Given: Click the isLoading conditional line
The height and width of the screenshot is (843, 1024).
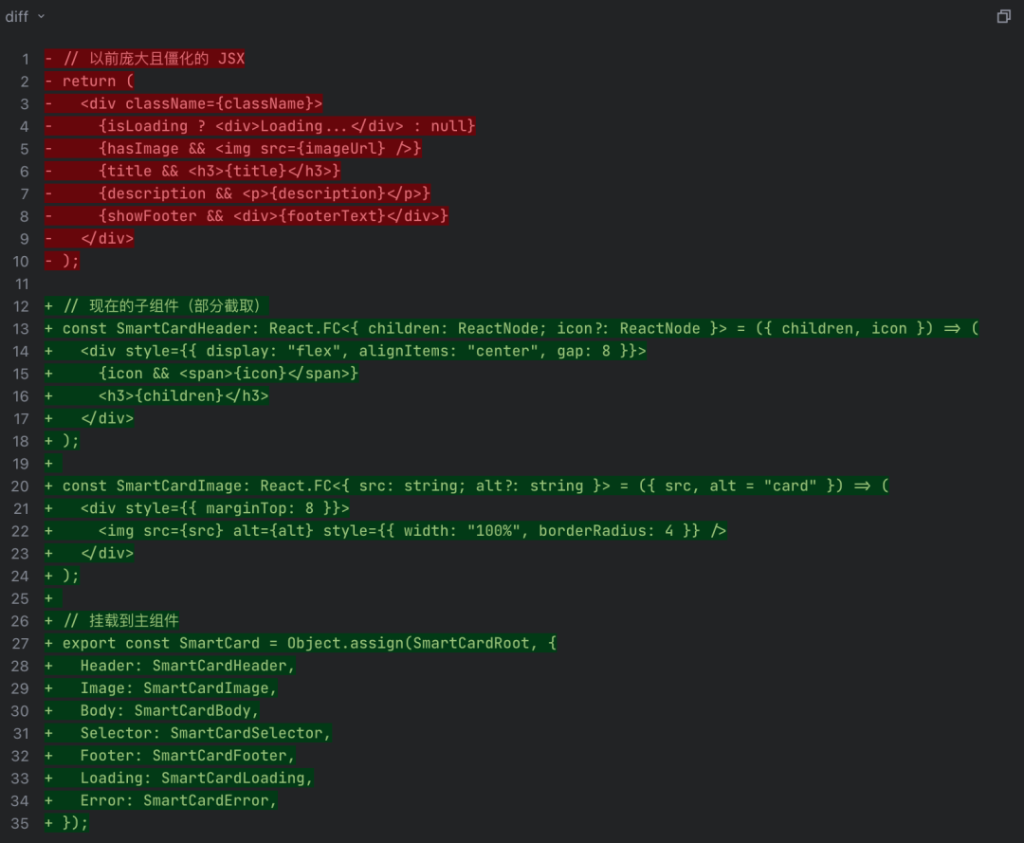Looking at the screenshot, I should pos(284,126).
